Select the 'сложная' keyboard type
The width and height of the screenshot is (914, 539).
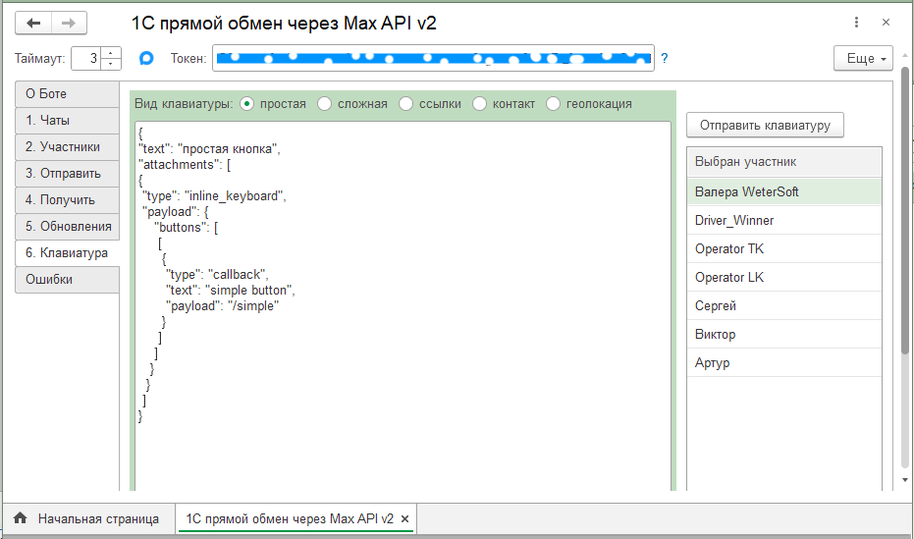325,104
